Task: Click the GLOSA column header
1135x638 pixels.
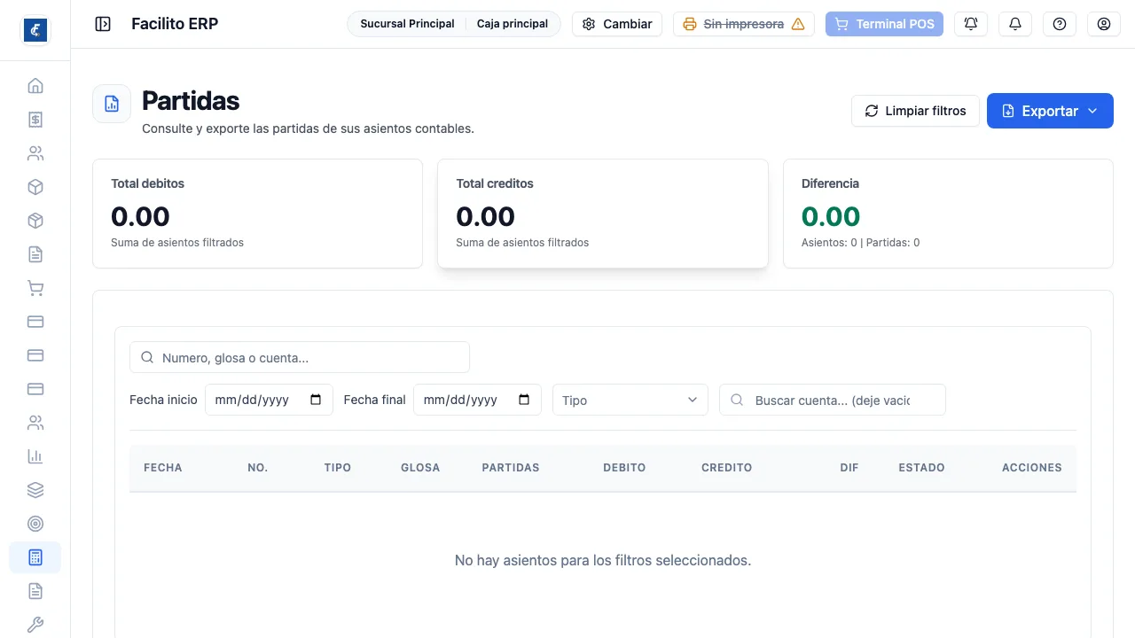Action: [420, 467]
